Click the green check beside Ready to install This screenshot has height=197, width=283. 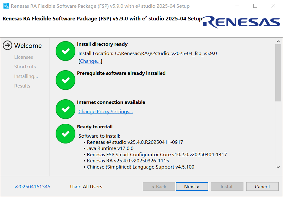[65, 134]
